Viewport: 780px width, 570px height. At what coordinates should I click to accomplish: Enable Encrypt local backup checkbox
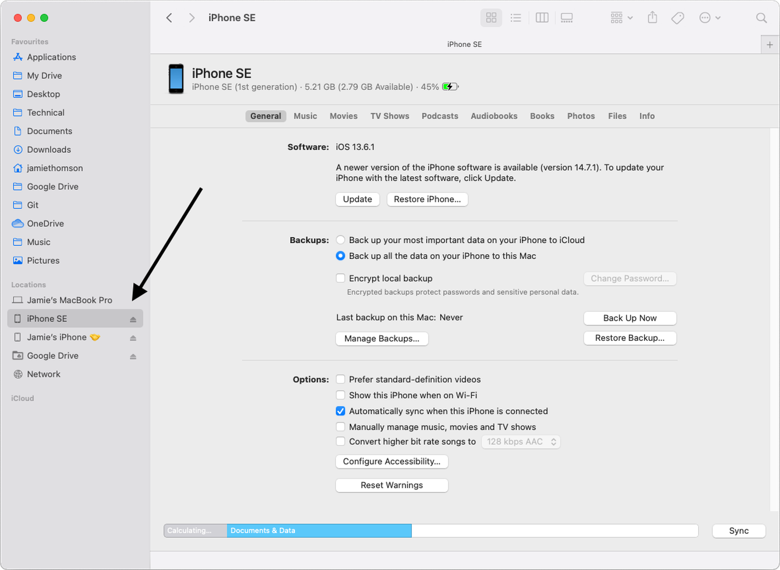pos(340,278)
